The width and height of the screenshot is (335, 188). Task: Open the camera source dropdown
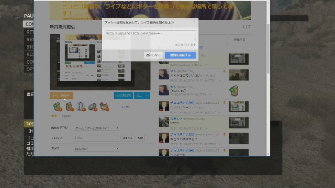tap(96, 148)
